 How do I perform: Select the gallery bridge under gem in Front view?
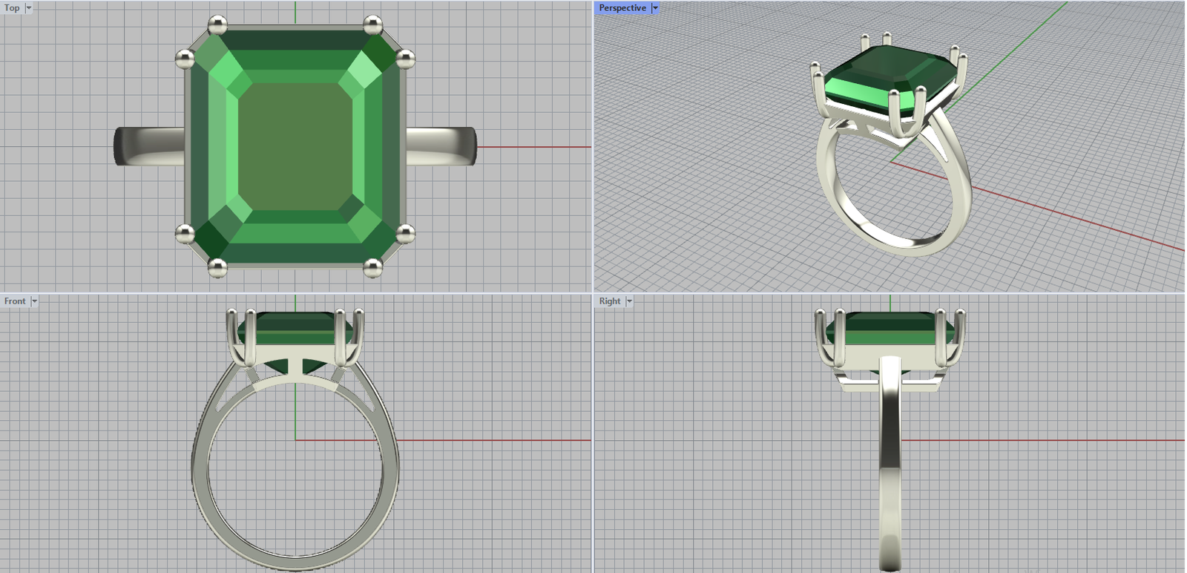click(295, 380)
